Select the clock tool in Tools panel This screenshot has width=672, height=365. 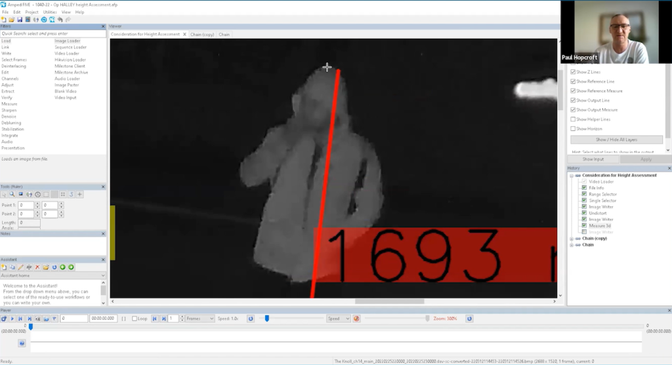(x=37, y=194)
